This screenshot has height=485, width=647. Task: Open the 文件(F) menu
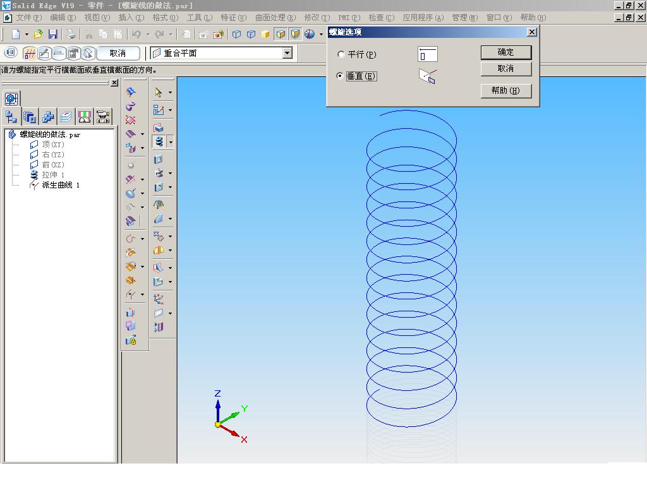29,18
